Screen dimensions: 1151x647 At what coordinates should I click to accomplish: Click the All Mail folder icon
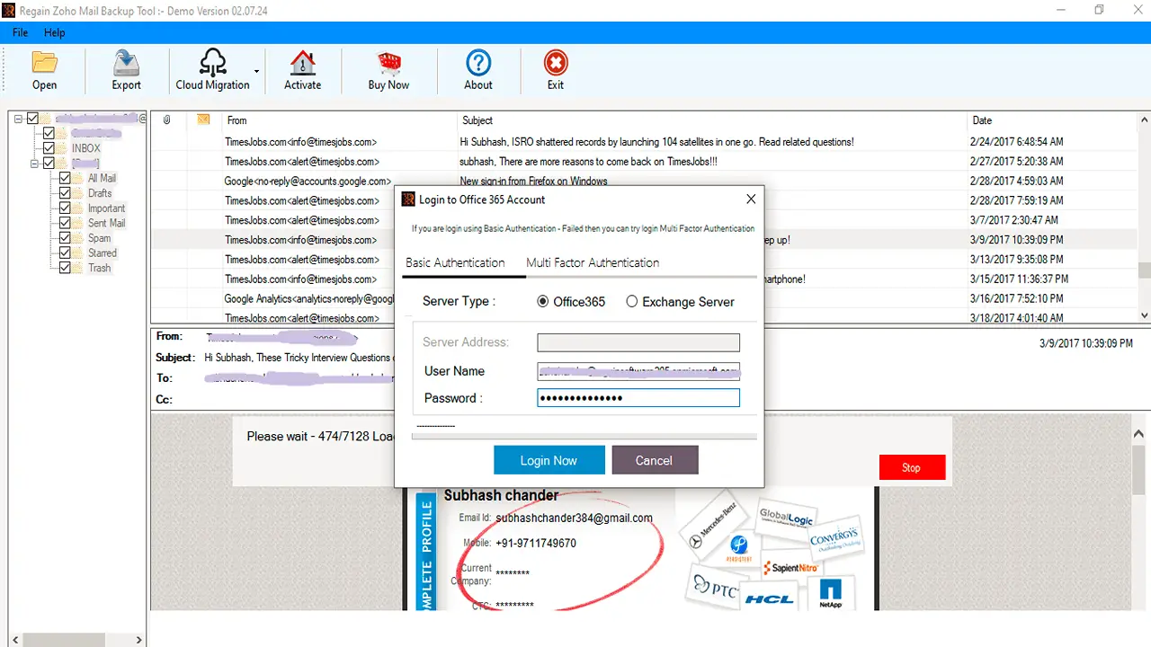click(x=79, y=178)
